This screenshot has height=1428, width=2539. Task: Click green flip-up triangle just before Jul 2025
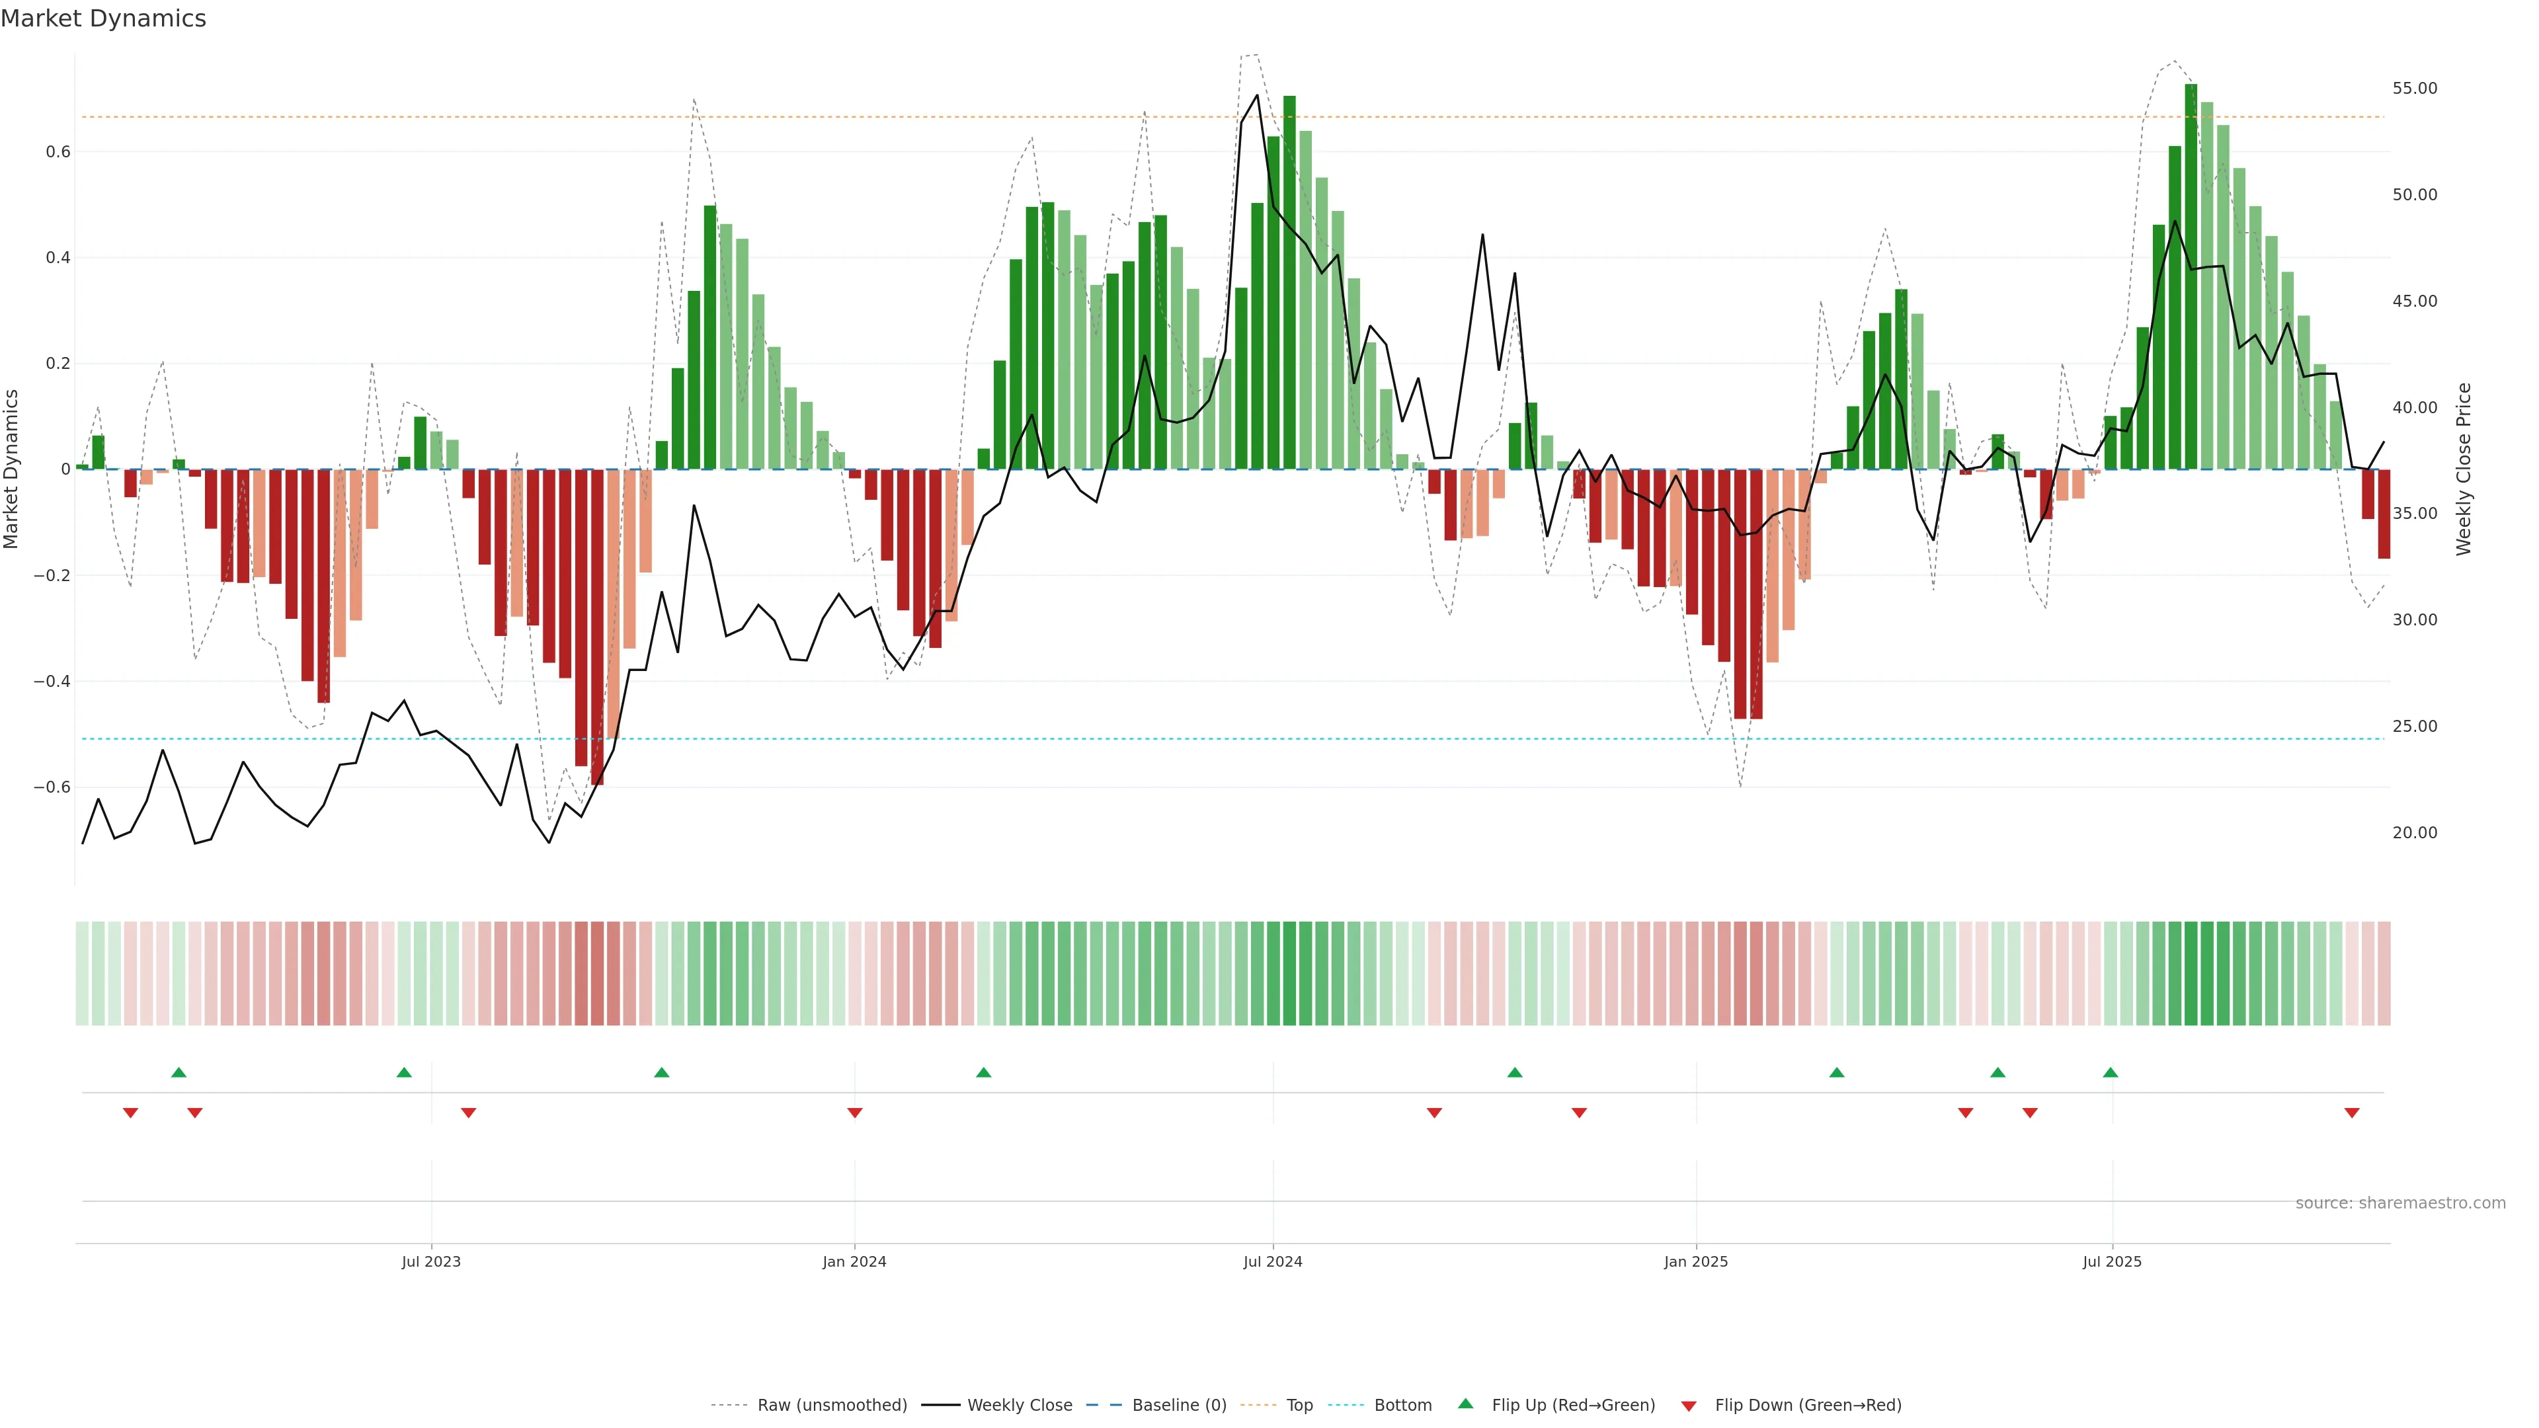(2111, 1072)
